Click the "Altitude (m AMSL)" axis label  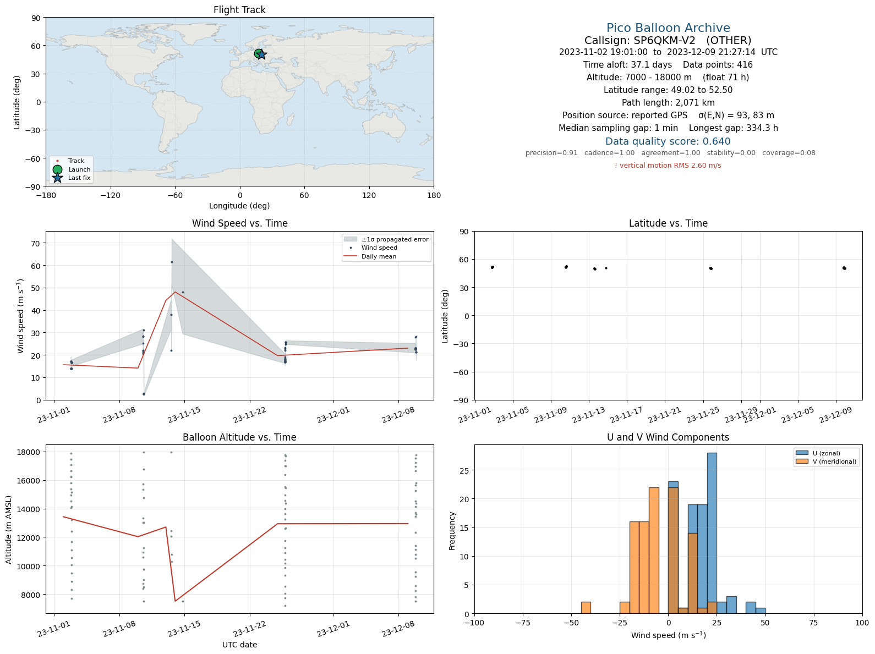[x=9, y=529]
